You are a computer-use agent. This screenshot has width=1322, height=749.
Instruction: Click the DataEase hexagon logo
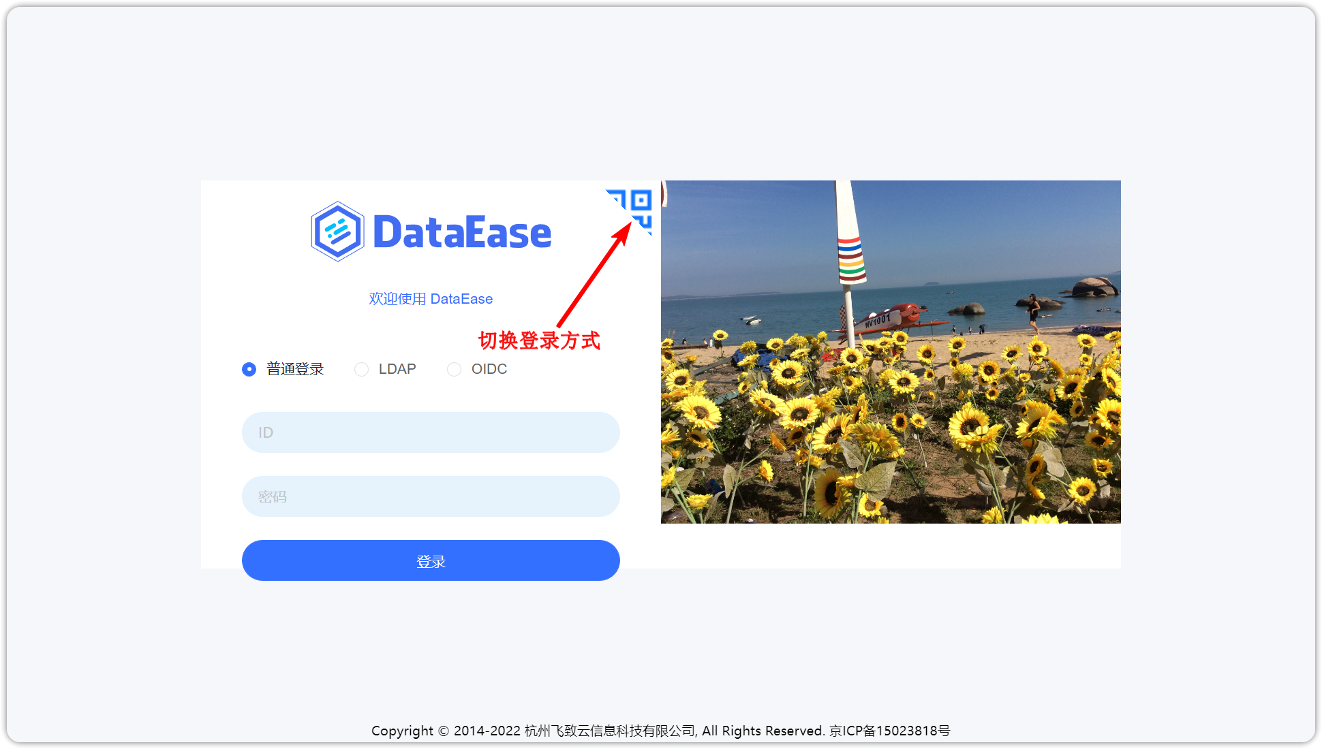[337, 232]
